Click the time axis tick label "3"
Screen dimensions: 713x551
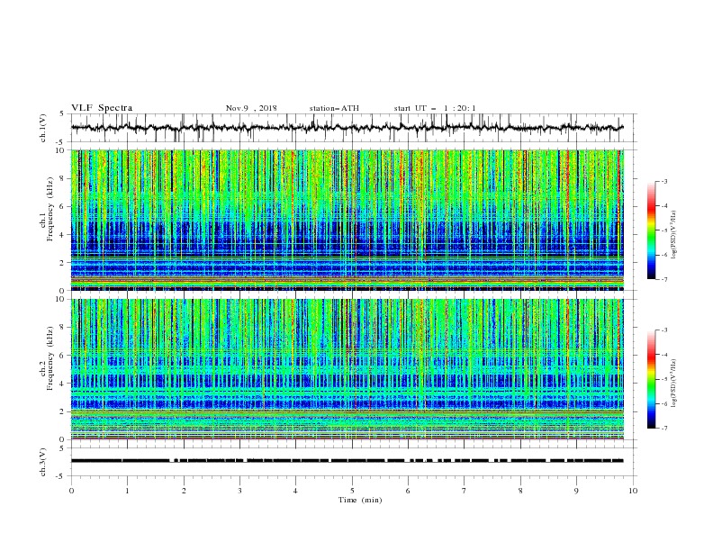click(239, 491)
